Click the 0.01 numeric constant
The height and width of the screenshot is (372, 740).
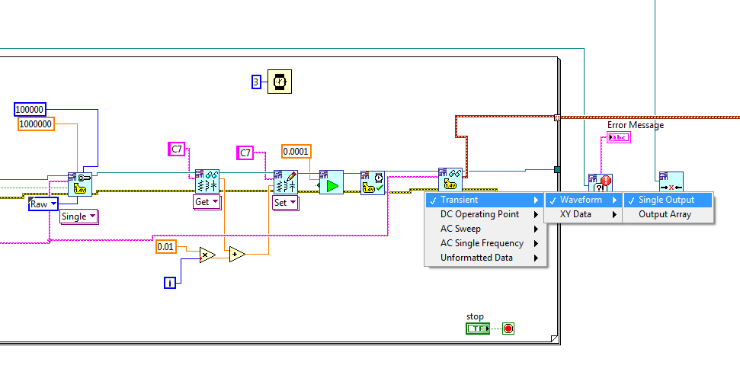(165, 247)
